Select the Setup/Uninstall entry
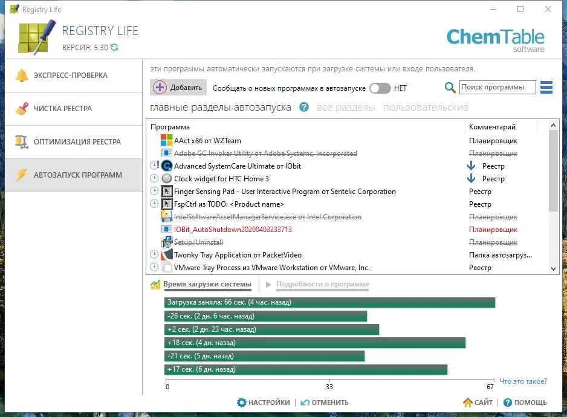 (198, 242)
